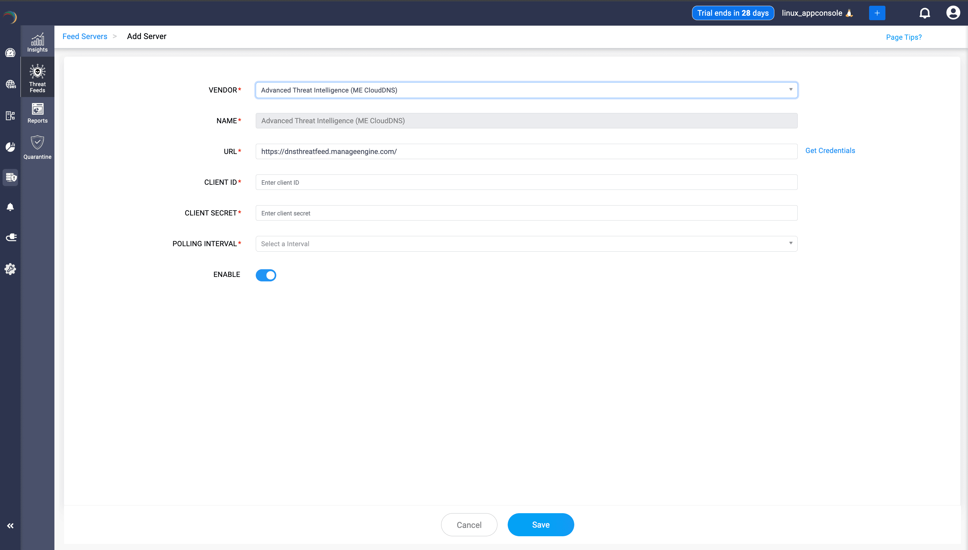Open the DNS globe icon in left sidebar
Viewport: 968px width, 550px height.
pyautogui.click(x=10, y=84)
